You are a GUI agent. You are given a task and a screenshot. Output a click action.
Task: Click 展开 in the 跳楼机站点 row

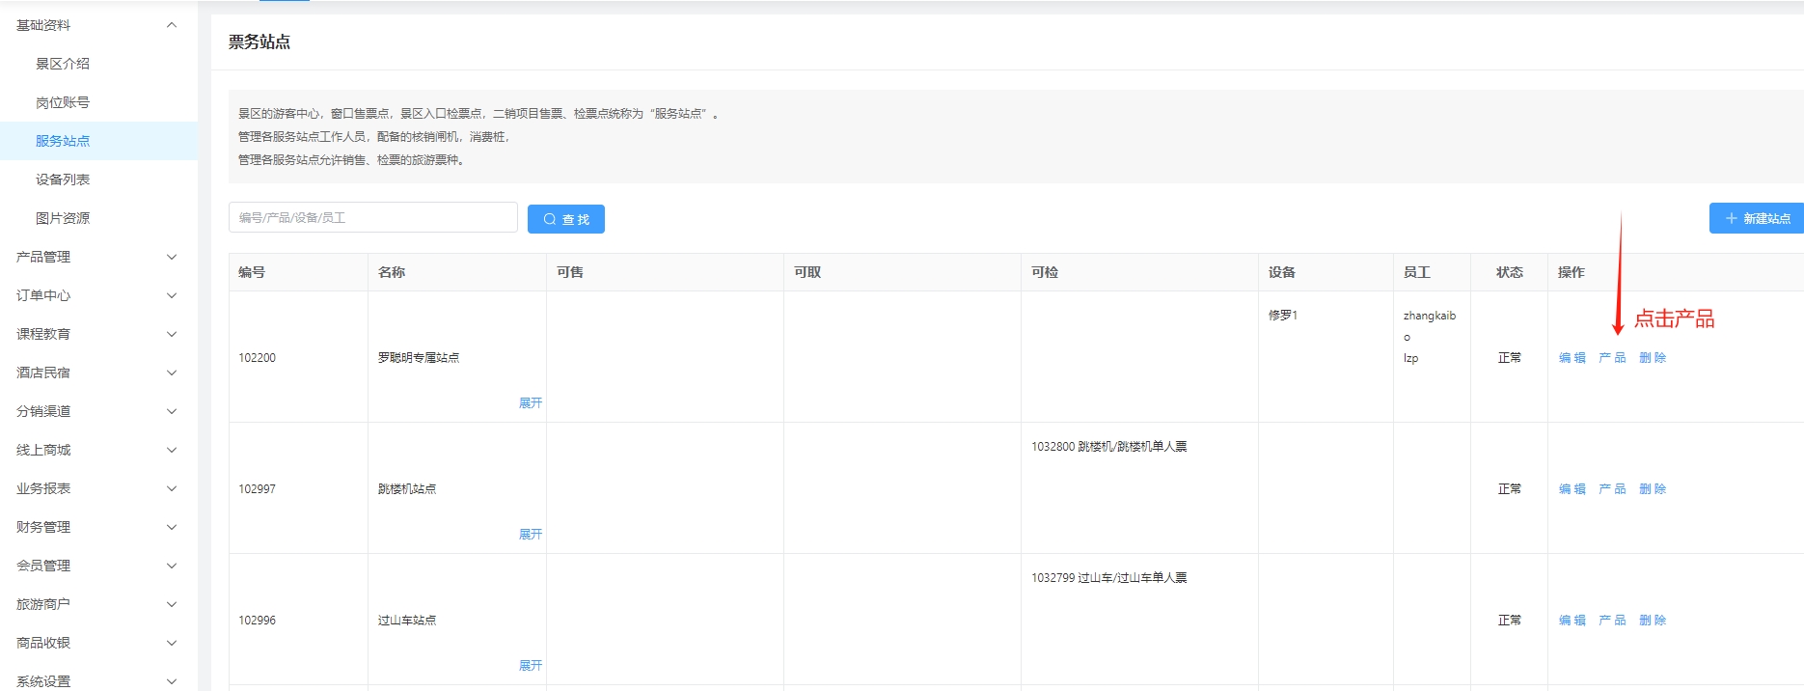(530, 535)
